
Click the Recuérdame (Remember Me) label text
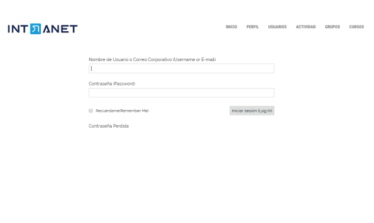point(122,111)
